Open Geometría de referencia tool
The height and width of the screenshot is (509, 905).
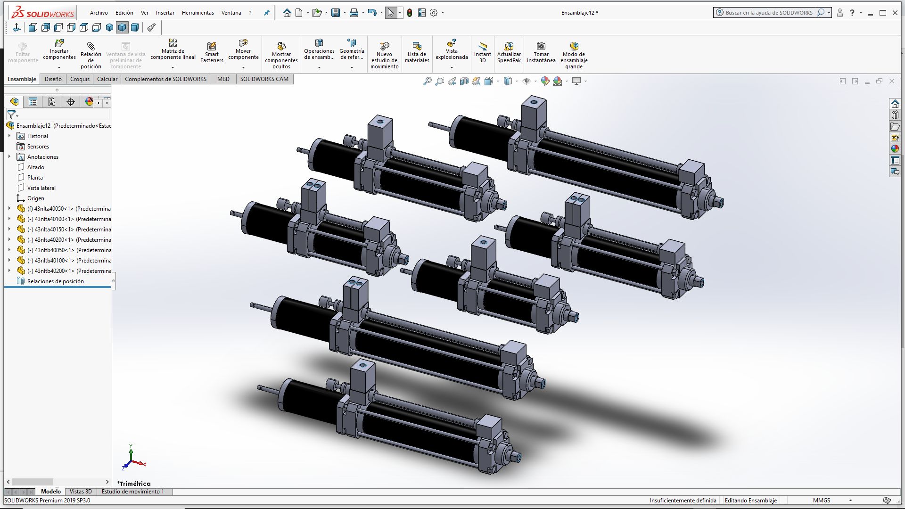pos(352,50)
